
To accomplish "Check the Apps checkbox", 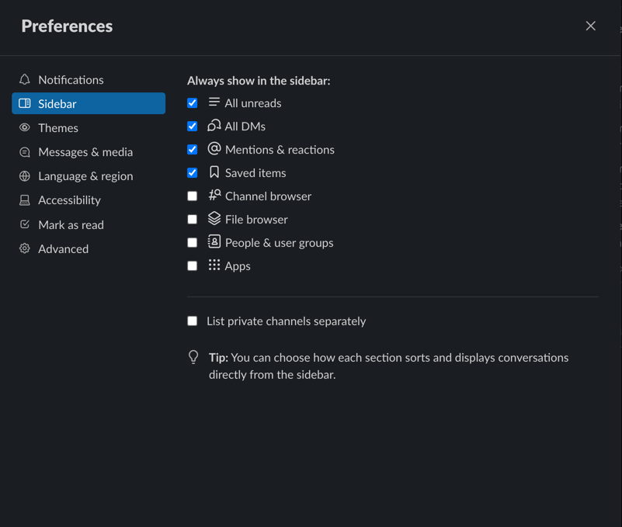I will [x=193, y=266].
